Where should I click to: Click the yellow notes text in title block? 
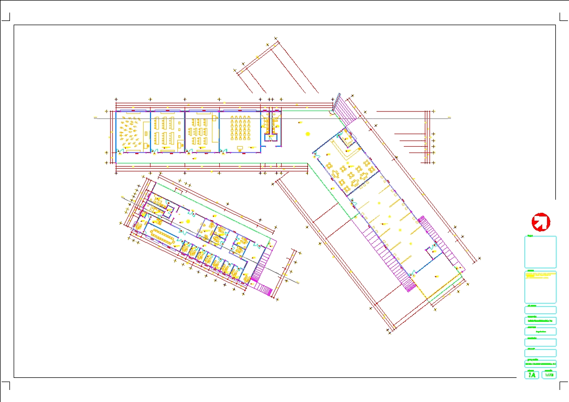[540, 275]
